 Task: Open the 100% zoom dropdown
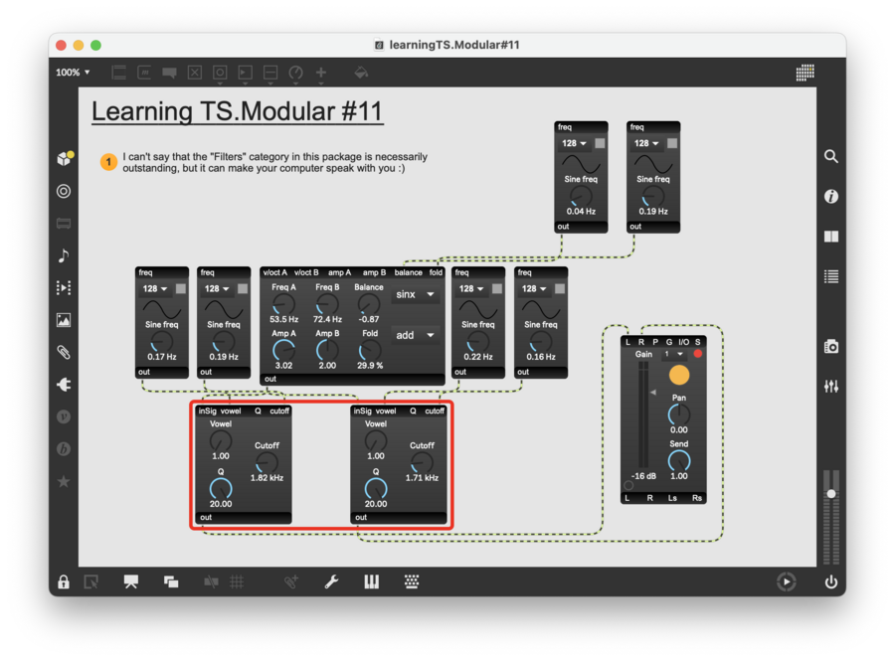point(73,73)
